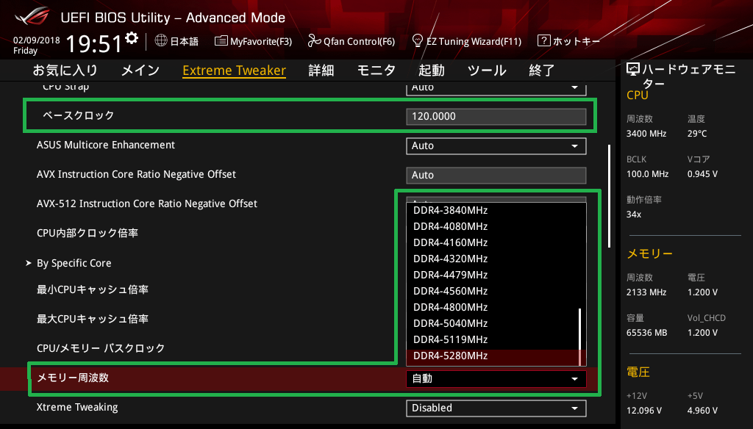Click the main settings panel scrollbar

click(x=610, y=196)
